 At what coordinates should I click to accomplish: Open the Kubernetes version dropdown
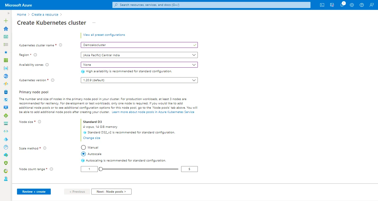[139, 80]
